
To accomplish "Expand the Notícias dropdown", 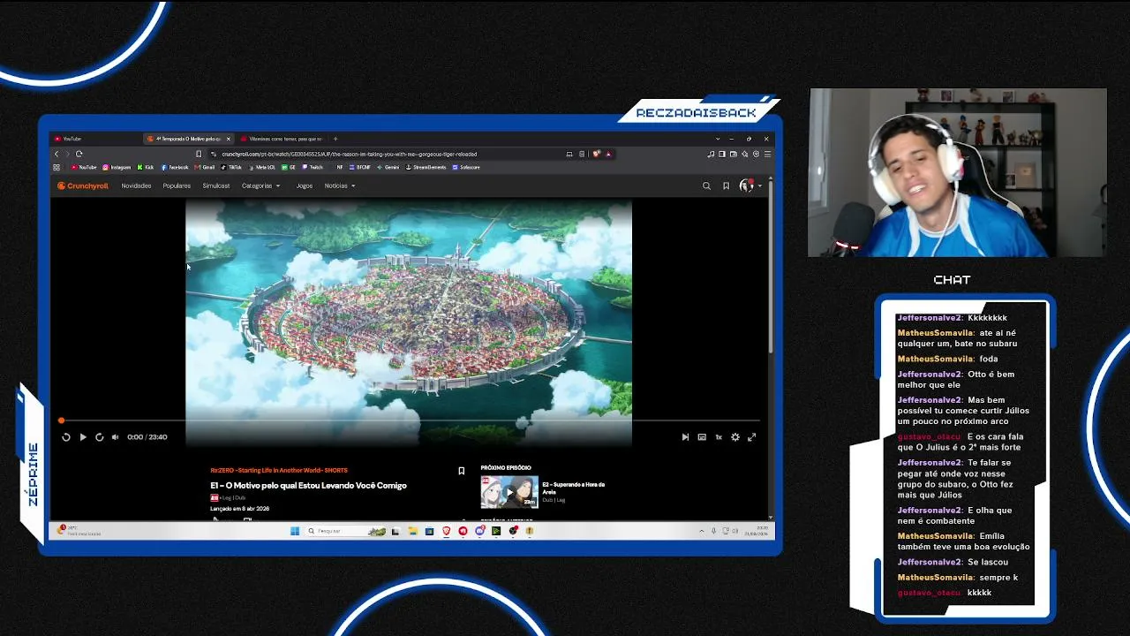I will [340, 185].
